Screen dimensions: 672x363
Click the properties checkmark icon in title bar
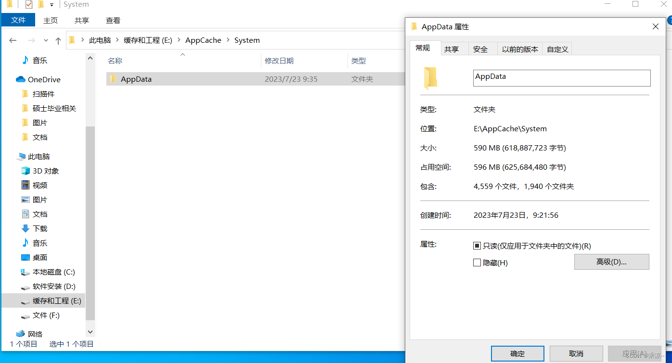[x=28, y=4]
